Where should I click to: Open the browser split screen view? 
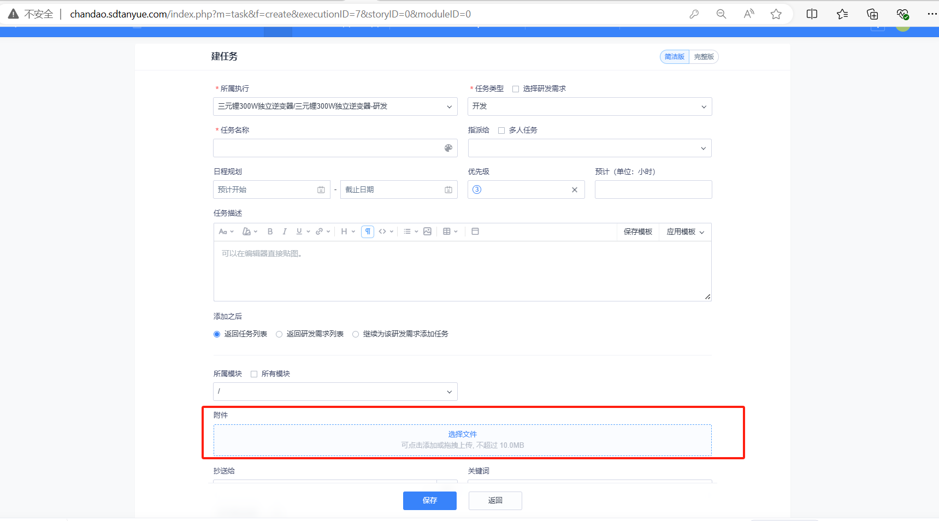pos(812,14)
